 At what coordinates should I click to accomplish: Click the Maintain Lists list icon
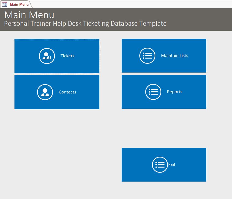coord(147,56)
